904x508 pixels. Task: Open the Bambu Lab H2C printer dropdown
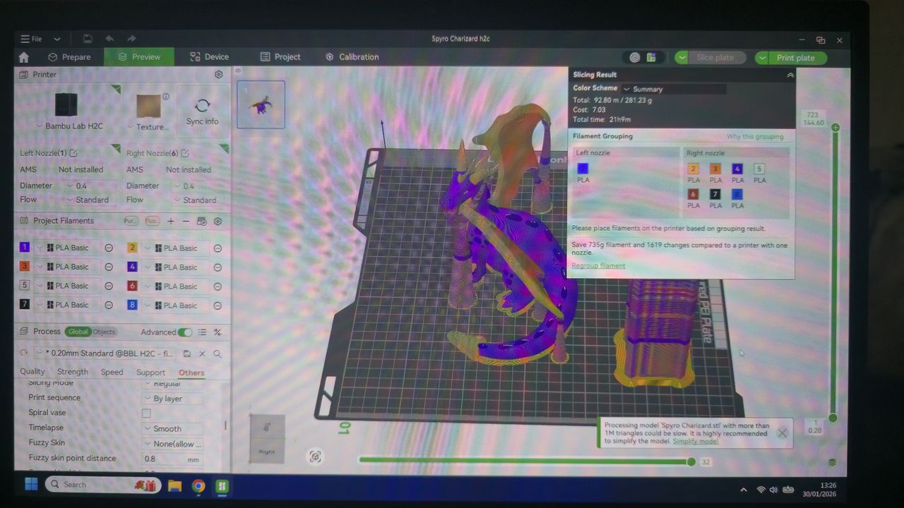click(x=69, y=126)
